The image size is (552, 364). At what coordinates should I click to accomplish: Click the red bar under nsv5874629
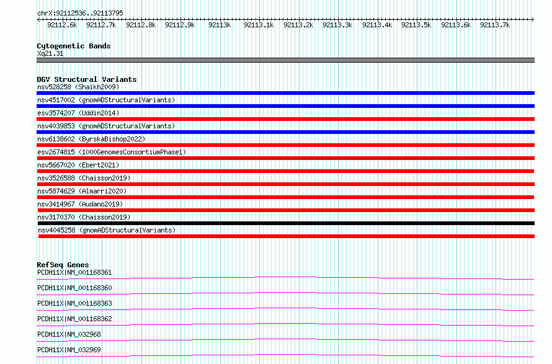click(285, 197)
